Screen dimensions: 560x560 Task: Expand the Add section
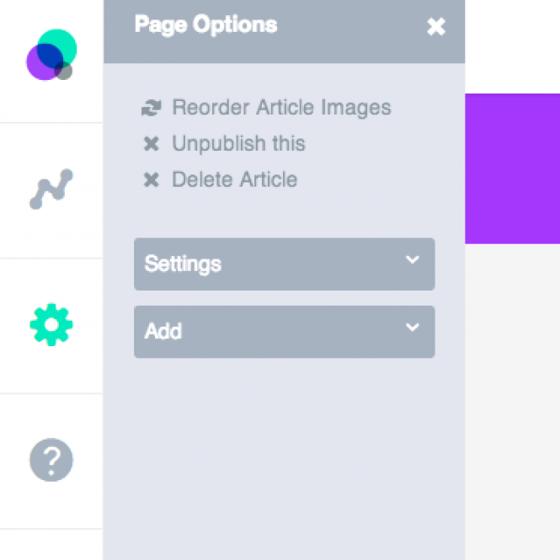coord(285,332)
